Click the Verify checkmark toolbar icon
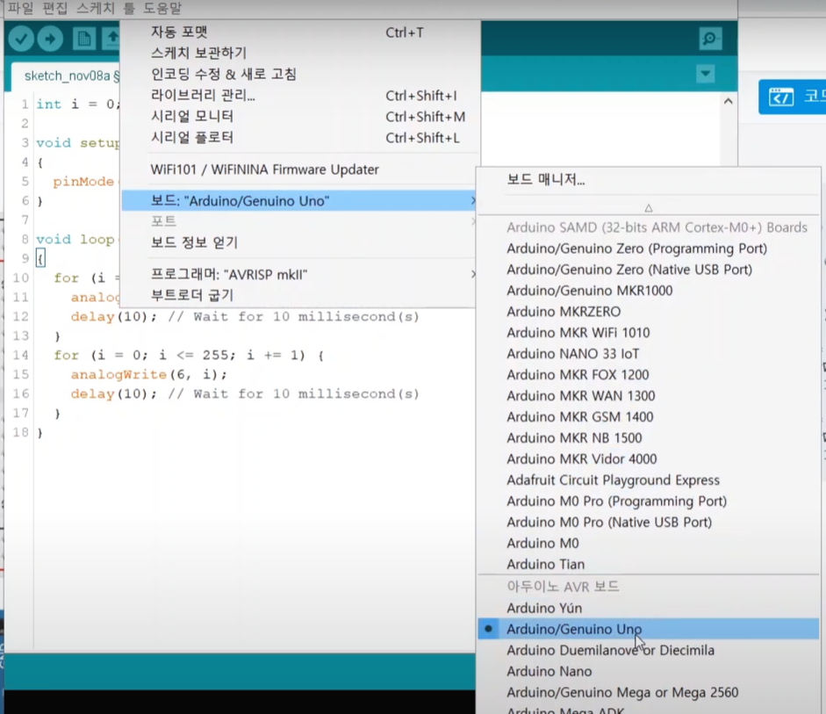Viewport: 826px width, 714px height. [21, 39]
